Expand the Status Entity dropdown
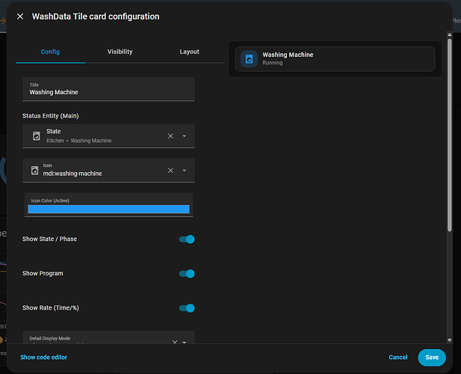Viewport: 461px width, 374px height. click(x=185, y=136)
